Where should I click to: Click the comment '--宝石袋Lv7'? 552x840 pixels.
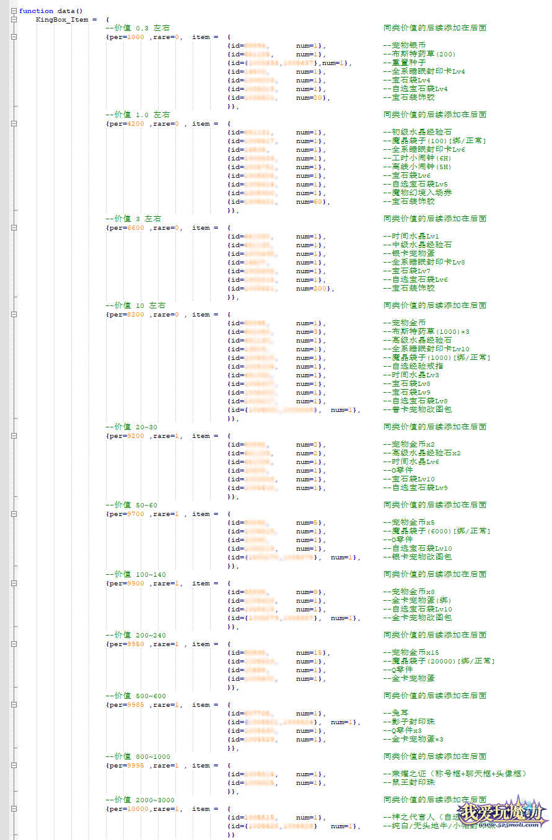pyautogui.click(x=406, y=271)
